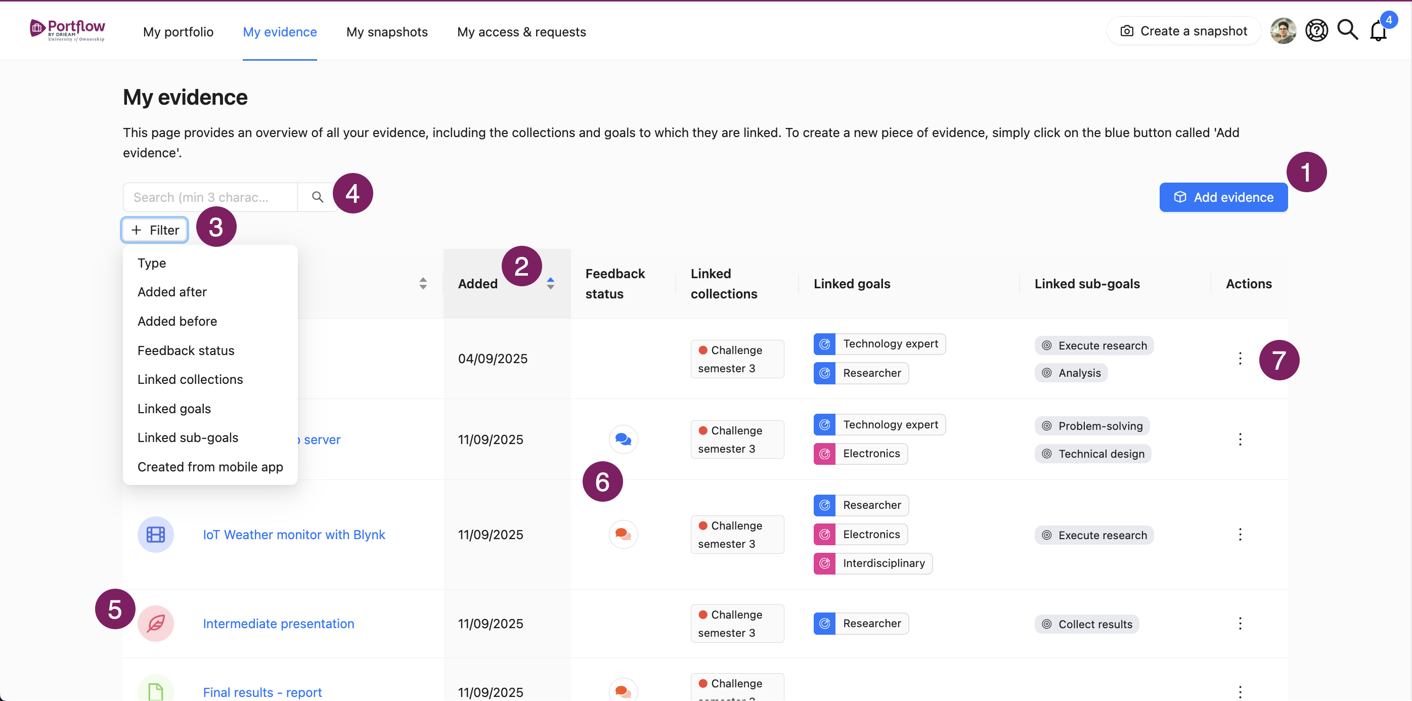Go to My portfolio tab
Screen dimensions: 1412x701
tap(178, 32)
